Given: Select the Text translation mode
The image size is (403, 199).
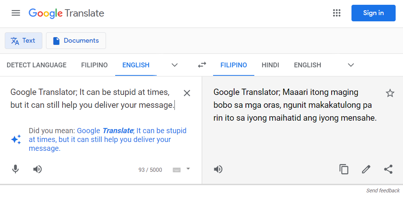Looking at the screenshot, I should coord(24,40).
